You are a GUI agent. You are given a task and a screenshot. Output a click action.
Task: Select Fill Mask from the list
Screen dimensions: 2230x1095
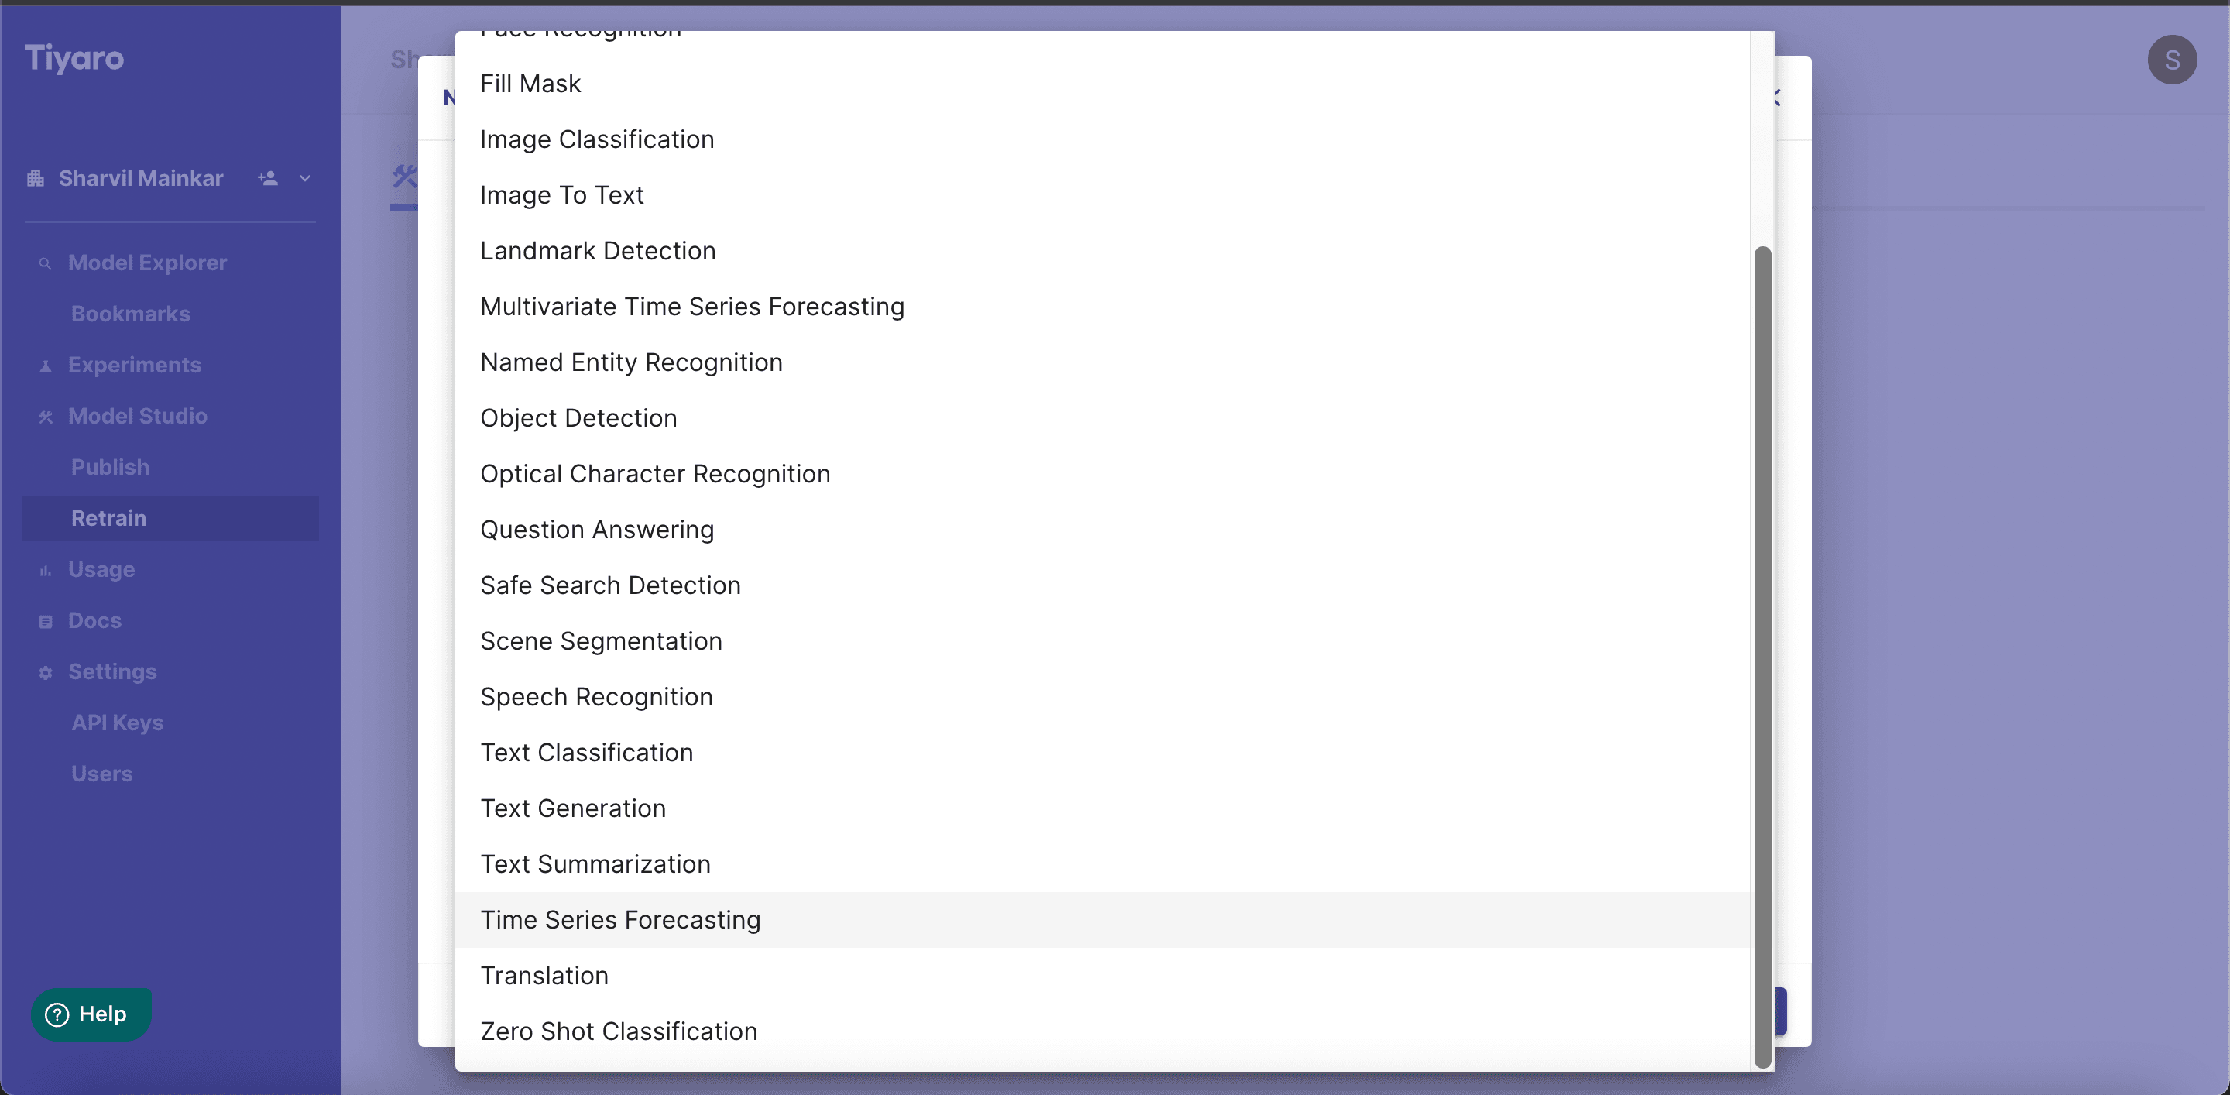point(1102,84)
